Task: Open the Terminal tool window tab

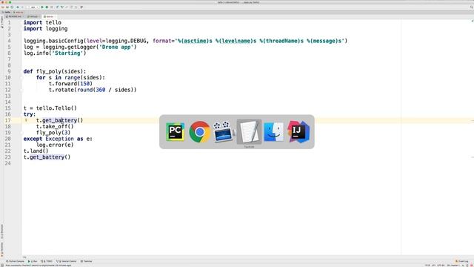Action: [87, 261]
